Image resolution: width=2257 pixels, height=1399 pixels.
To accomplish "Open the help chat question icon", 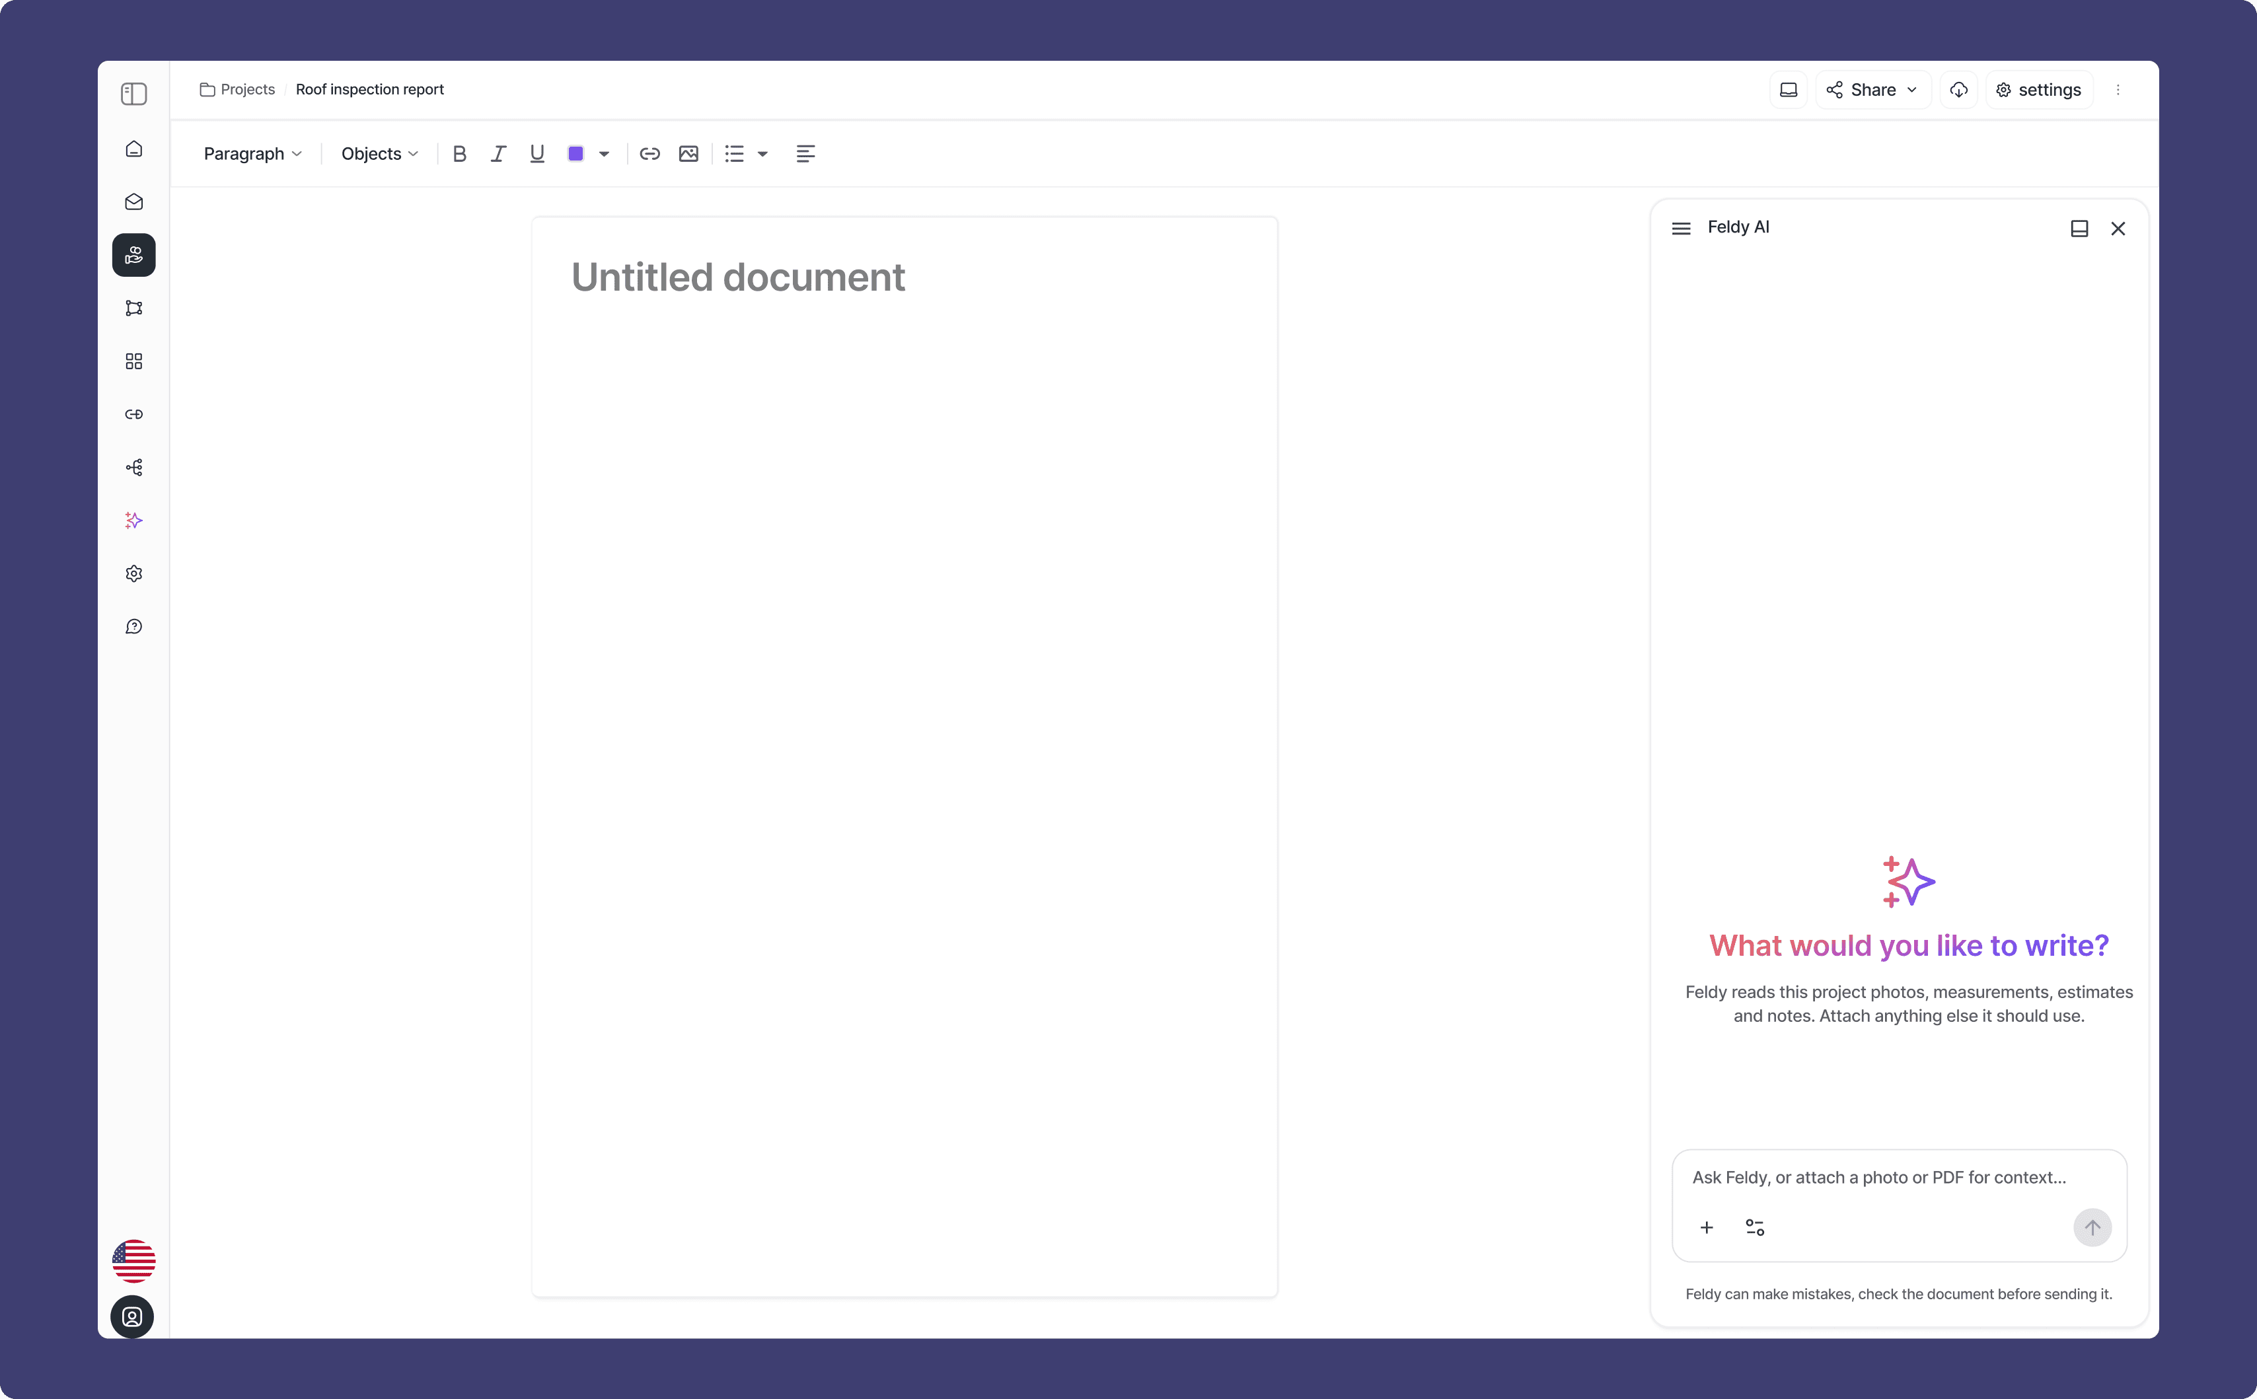I will [133, 628].
